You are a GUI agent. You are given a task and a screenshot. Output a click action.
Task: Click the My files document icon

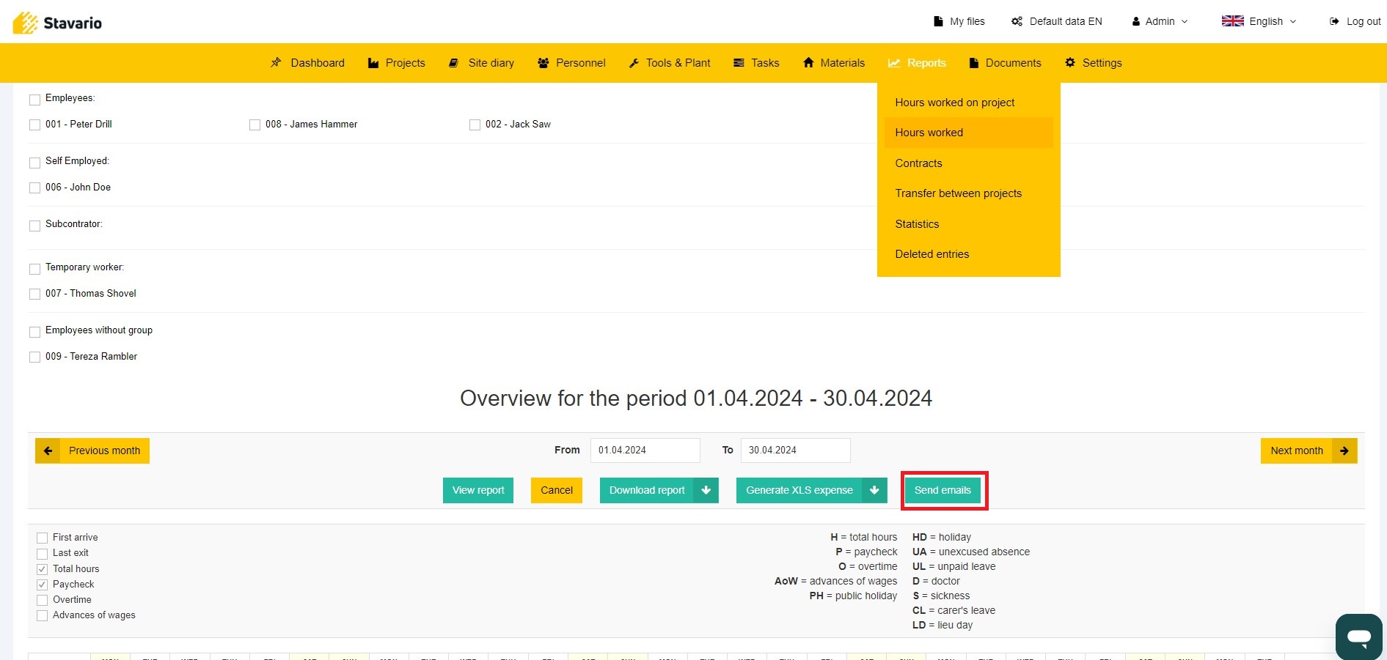tap(938, 21)
